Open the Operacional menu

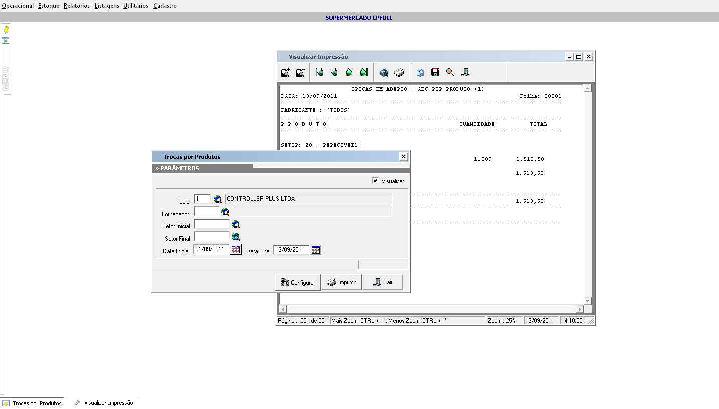[18, 6]
